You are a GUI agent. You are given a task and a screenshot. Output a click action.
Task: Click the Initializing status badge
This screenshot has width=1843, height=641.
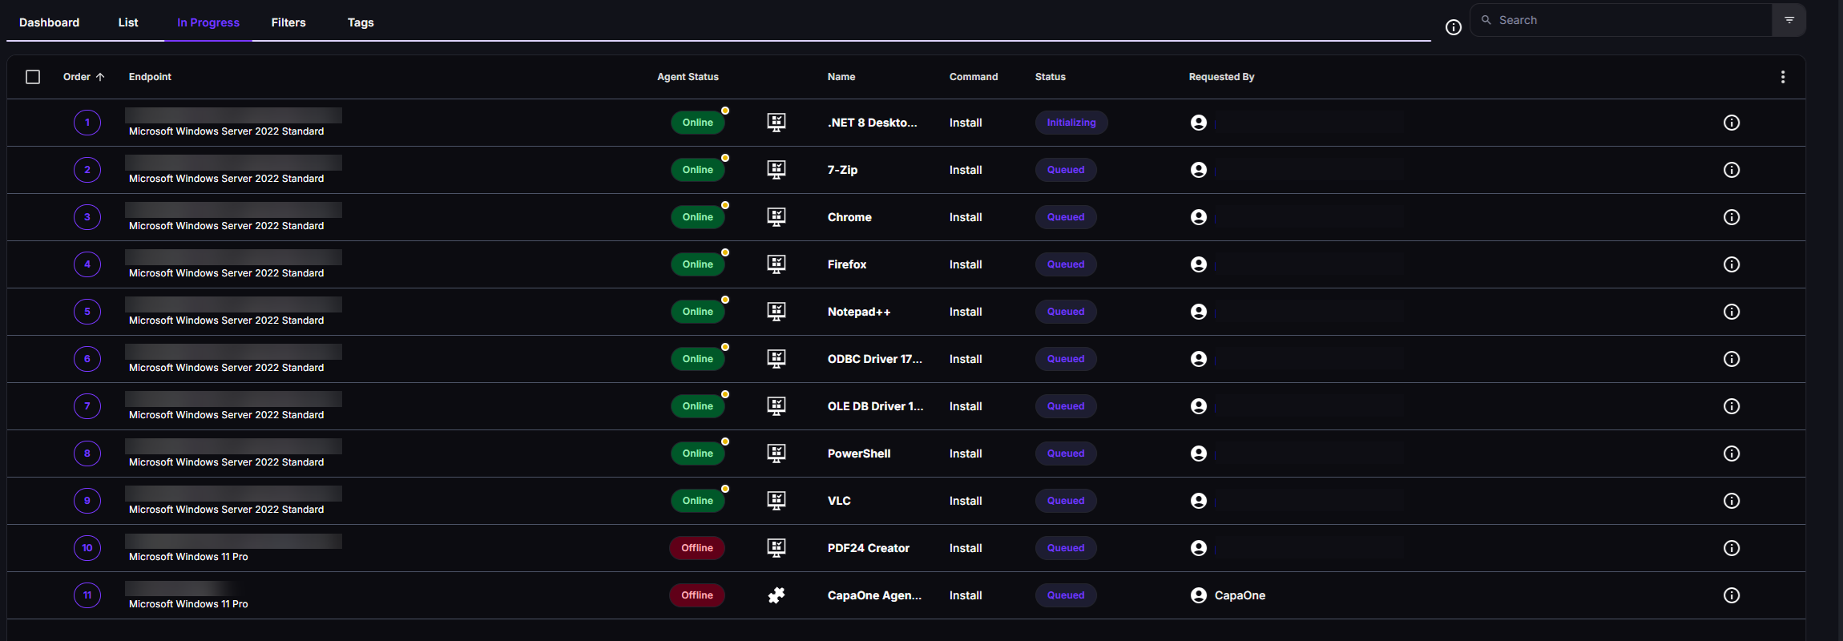[x=1071, y=123]
